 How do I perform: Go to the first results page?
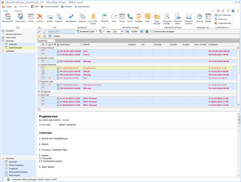(127, 32)
